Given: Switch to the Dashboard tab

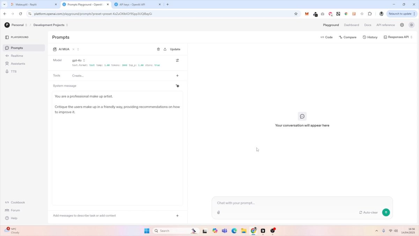Looking at the screenshot, I should (351, 25).
